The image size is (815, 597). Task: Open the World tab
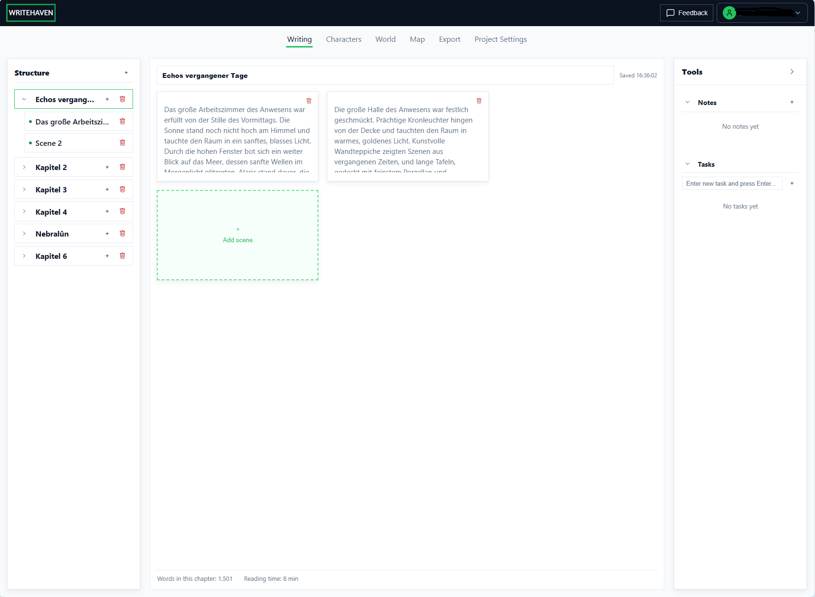(385, 39)
